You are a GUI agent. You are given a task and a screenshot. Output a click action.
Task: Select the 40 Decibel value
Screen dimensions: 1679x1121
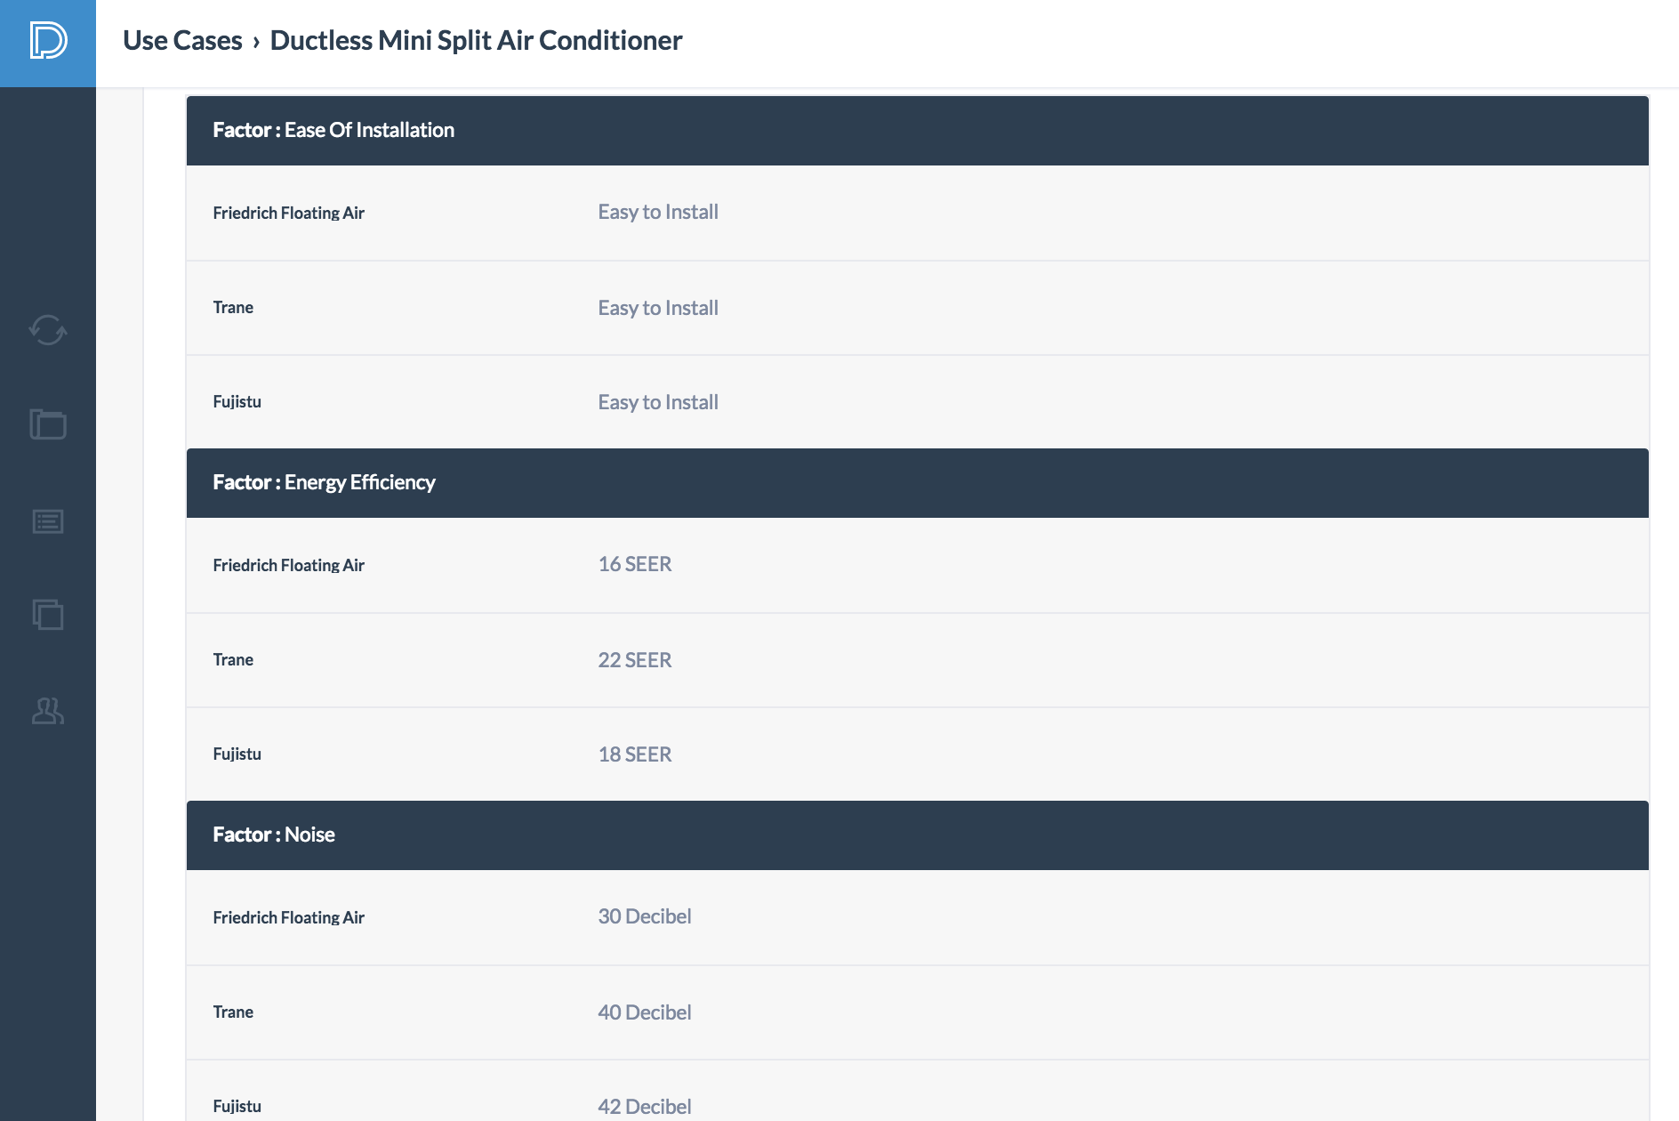pos(645,1012)
